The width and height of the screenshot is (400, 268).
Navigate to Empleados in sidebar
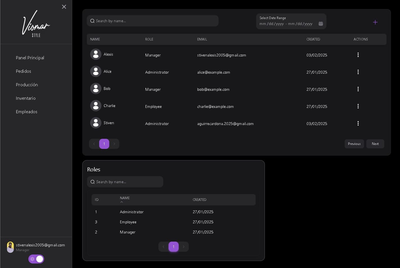pos(27,112)
